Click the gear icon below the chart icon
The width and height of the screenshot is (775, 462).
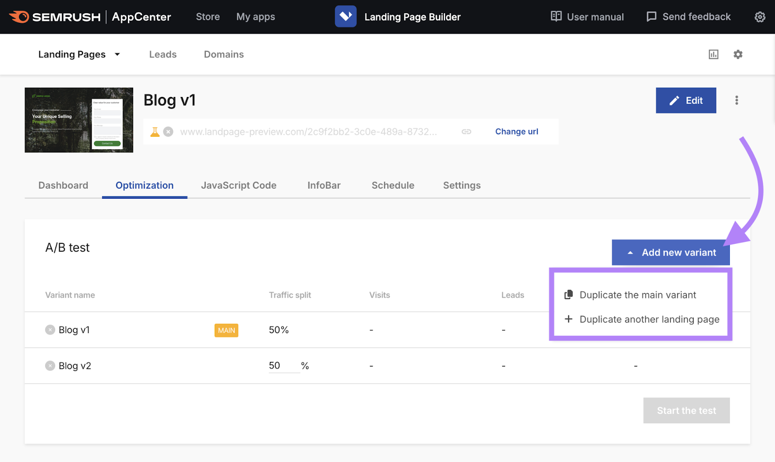[738, 54]
